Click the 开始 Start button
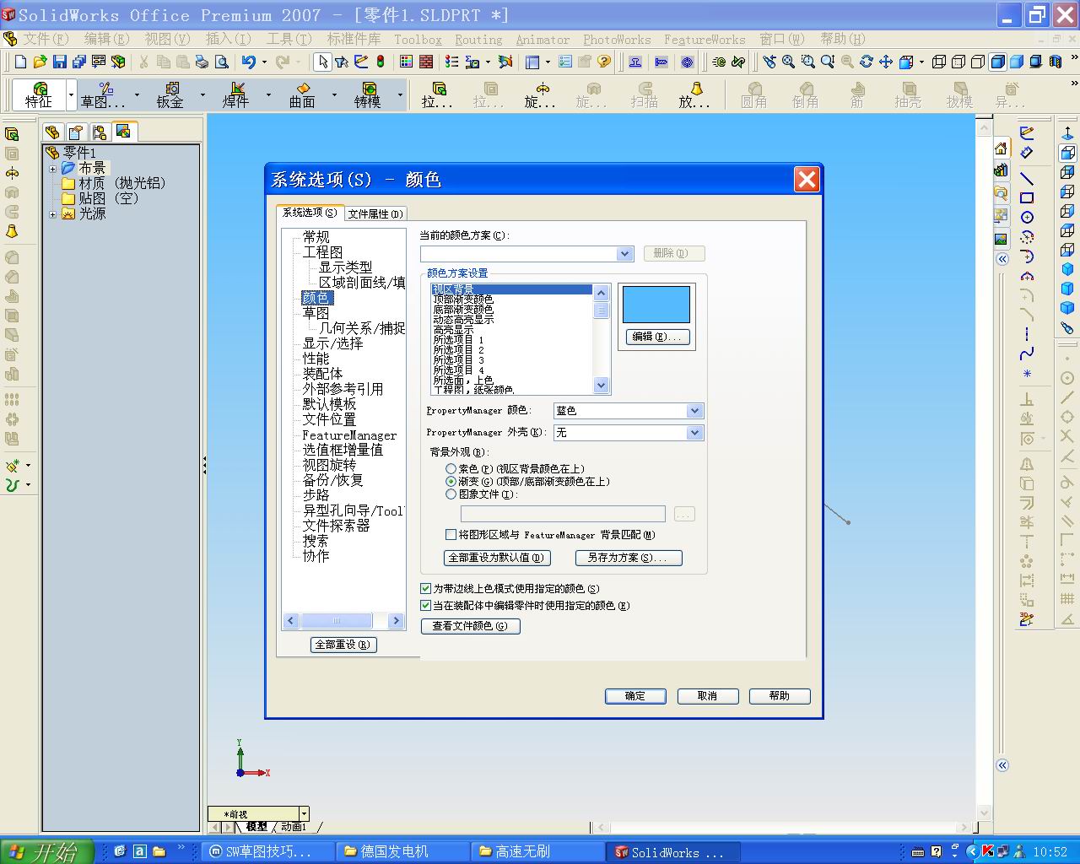 coord(47,852)
